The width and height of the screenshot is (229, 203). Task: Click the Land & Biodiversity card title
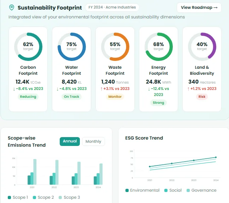click(202, 70)
